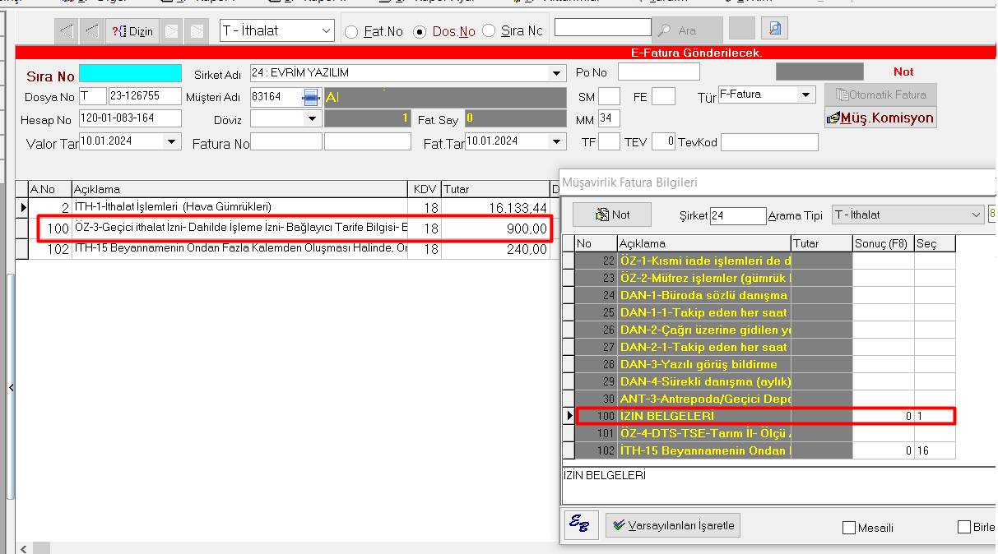Click the Açıklama column header in invoice grid

[x=239, y=189]
